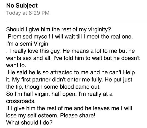Click the divider line below the header

pos(77,22)
